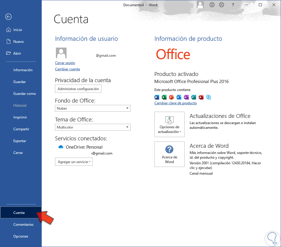Click Administrar configuración button
281x247 pixels.
pos(78,89)
